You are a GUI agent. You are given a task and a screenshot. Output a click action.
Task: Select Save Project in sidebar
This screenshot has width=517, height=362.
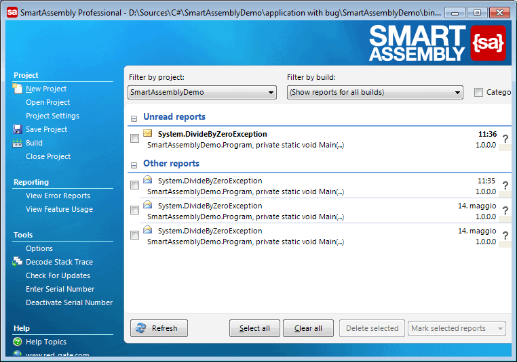tap(47, 129)
